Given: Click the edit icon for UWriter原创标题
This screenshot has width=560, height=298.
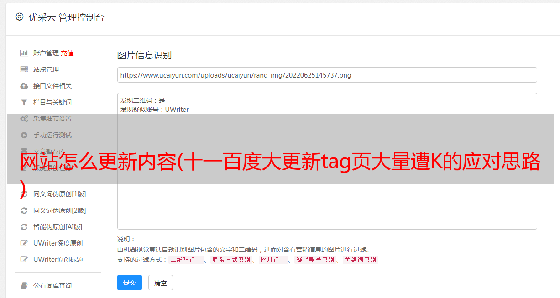Looking at the screenshot, I should 24,260.
